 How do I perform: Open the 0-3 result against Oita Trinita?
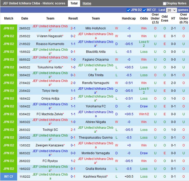click(73, 75)
